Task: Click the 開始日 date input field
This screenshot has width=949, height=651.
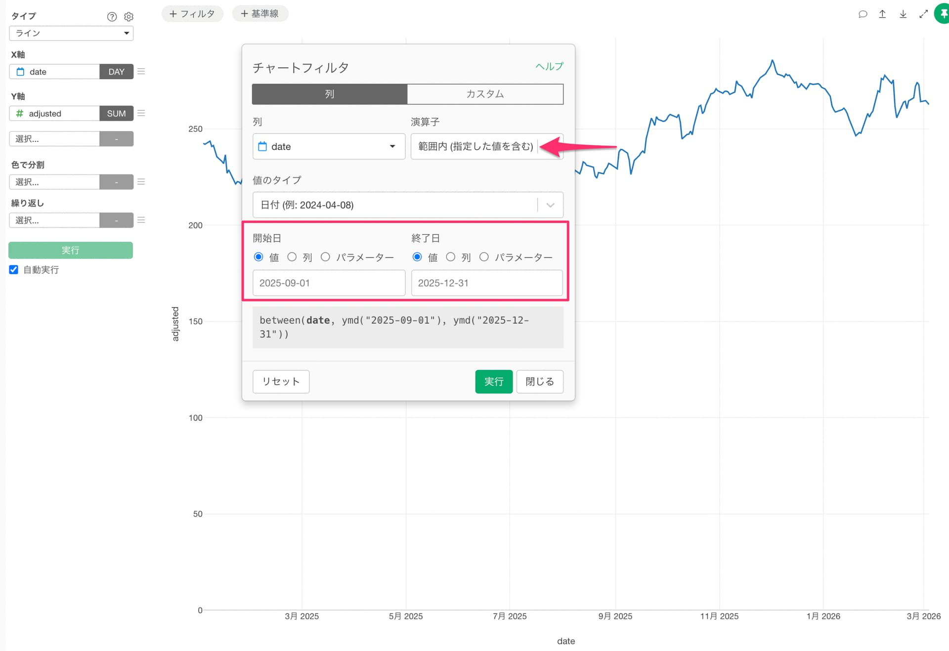Action: pos(329,283)
